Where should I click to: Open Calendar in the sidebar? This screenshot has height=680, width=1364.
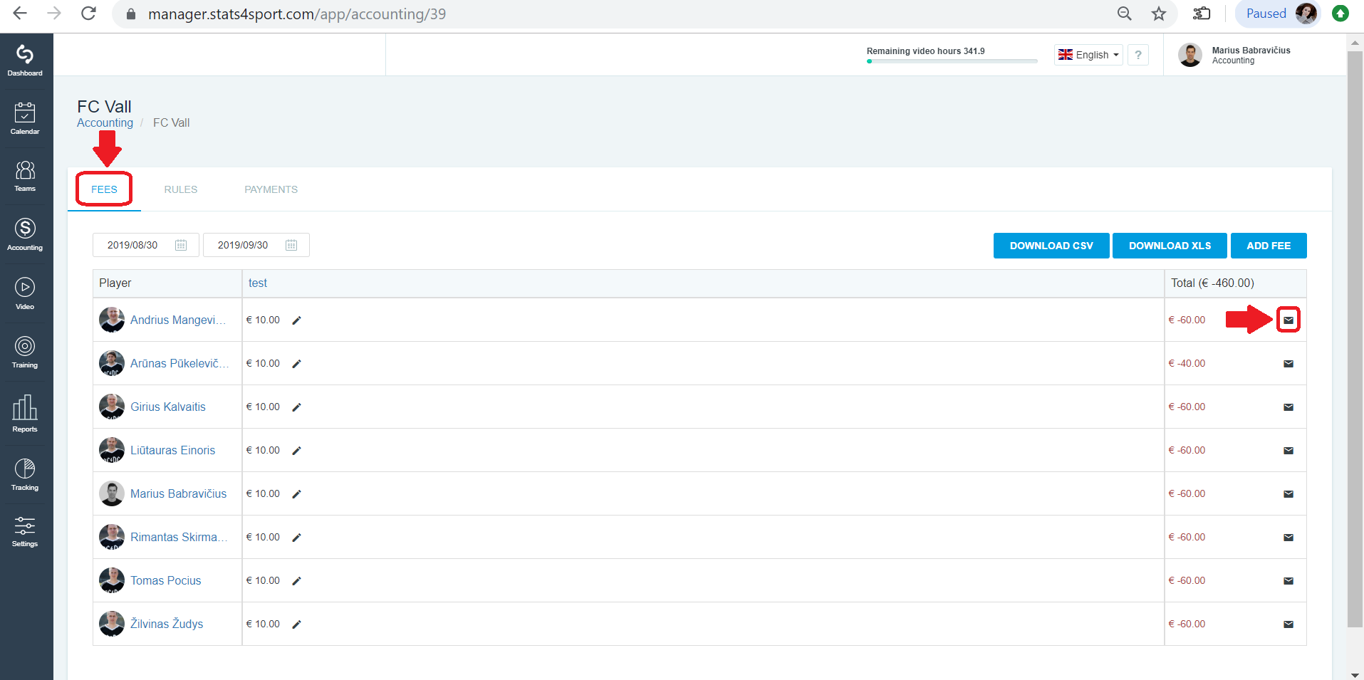[25, 118]
